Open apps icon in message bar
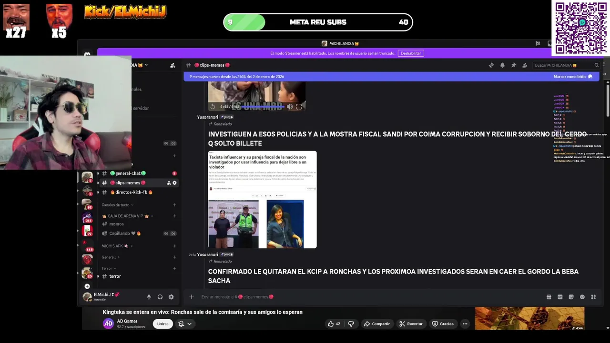Screen dimensions: 610x343 [593, 297]
